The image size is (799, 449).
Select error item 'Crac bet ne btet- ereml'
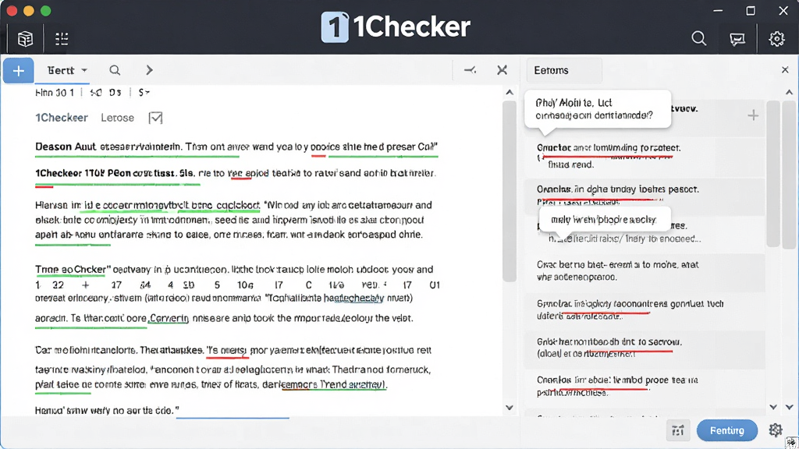click(644, 270)
